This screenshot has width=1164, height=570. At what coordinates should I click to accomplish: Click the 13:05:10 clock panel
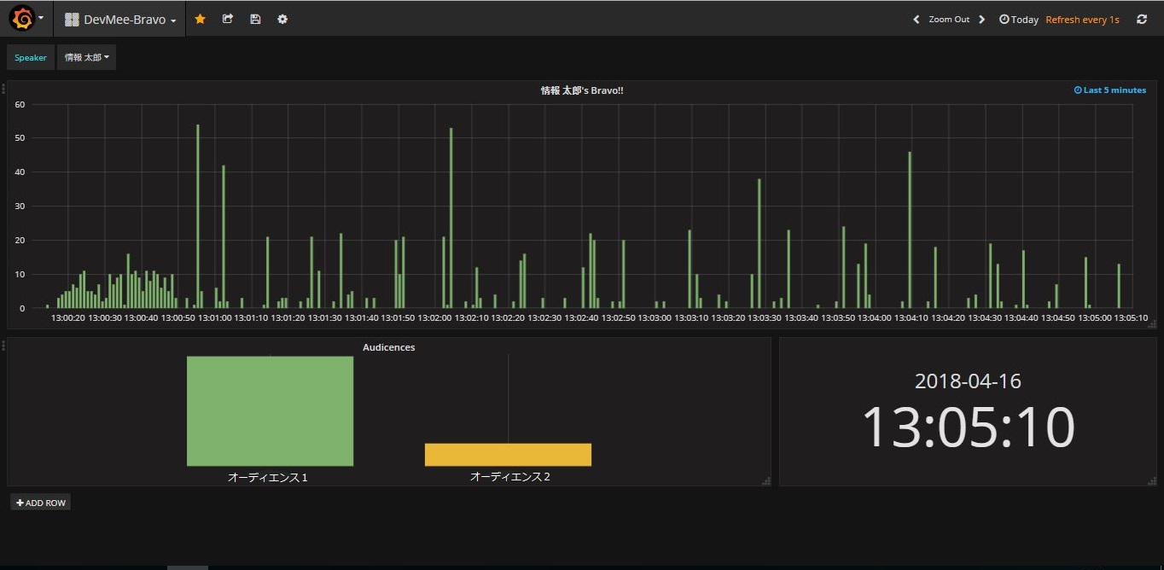(x=967, y=427)
